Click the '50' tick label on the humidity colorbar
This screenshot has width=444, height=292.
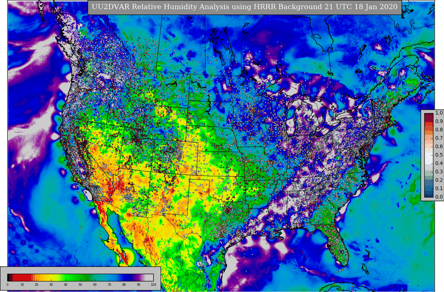[80, 285]
